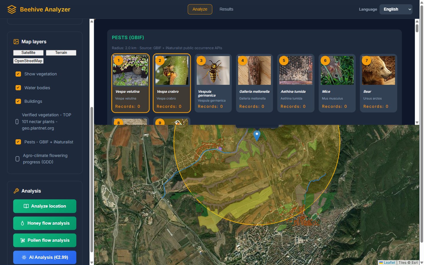The height and width of the screenshot is (265, 424).
Task: Click the sun icon on the AI Analysis button
Action: (x=24, y=257)
